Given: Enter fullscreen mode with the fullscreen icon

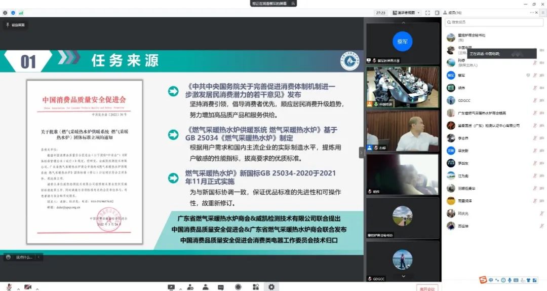Looking at the screenshot, I should pos(427,13).
